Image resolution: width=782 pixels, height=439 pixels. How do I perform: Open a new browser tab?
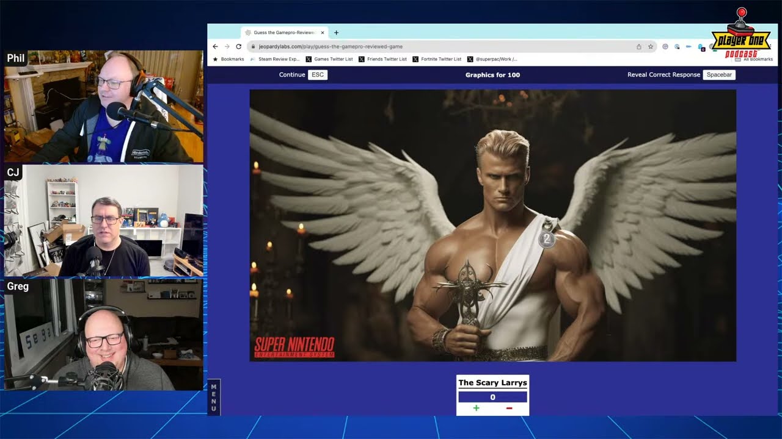pyautogui.click(x=336, y=33)
